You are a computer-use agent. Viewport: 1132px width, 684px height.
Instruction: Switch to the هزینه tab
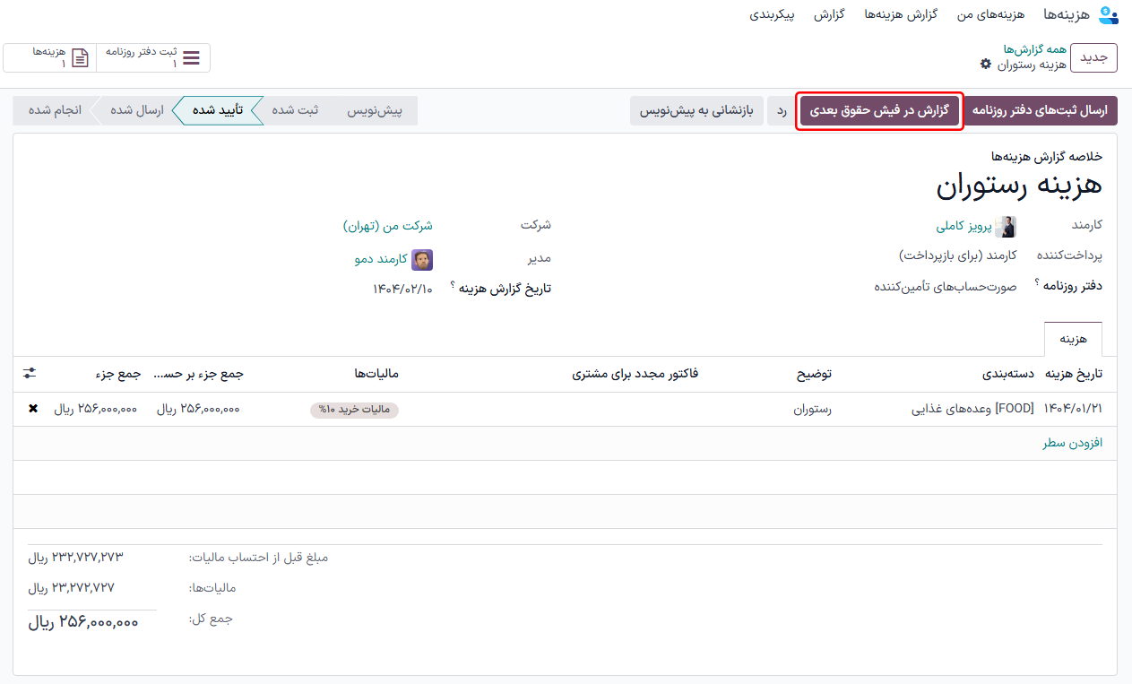tap(1073, 339)
